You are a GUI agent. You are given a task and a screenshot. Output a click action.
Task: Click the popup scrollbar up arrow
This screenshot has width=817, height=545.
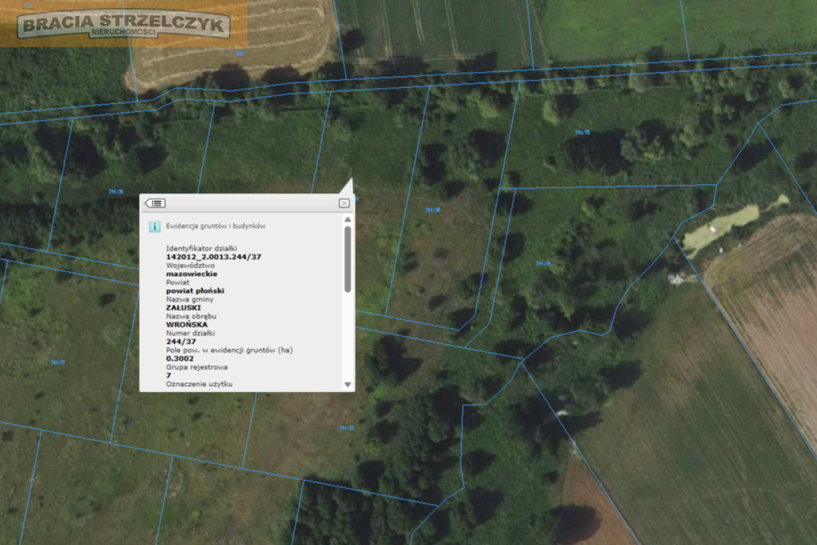tap(348, 219)
